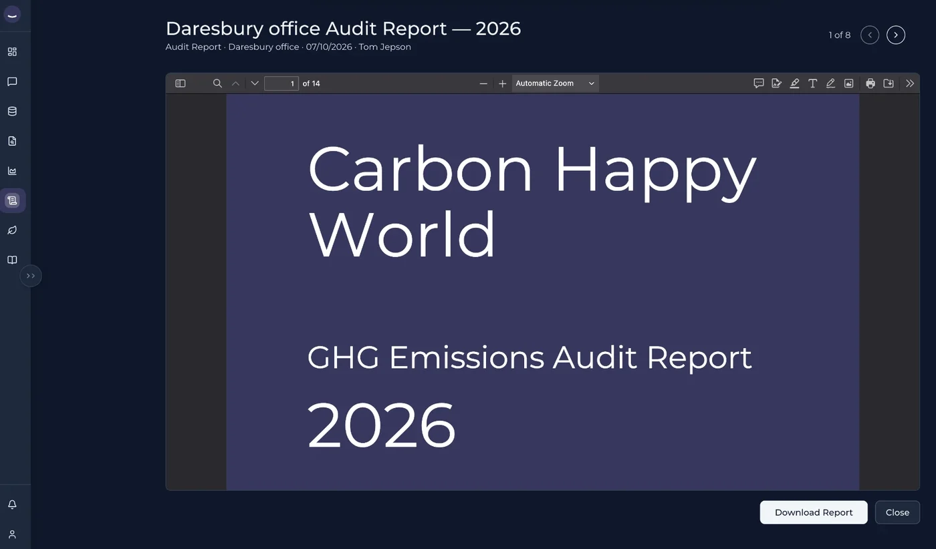Open the chat messages sidebar icon
Viewport: 936px width, 549px height.
click(x=12, y=81)
